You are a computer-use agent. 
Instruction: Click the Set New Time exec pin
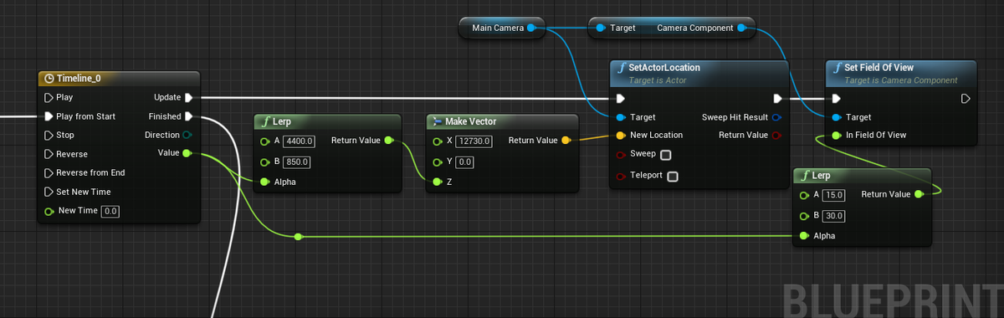coord(48,192)
